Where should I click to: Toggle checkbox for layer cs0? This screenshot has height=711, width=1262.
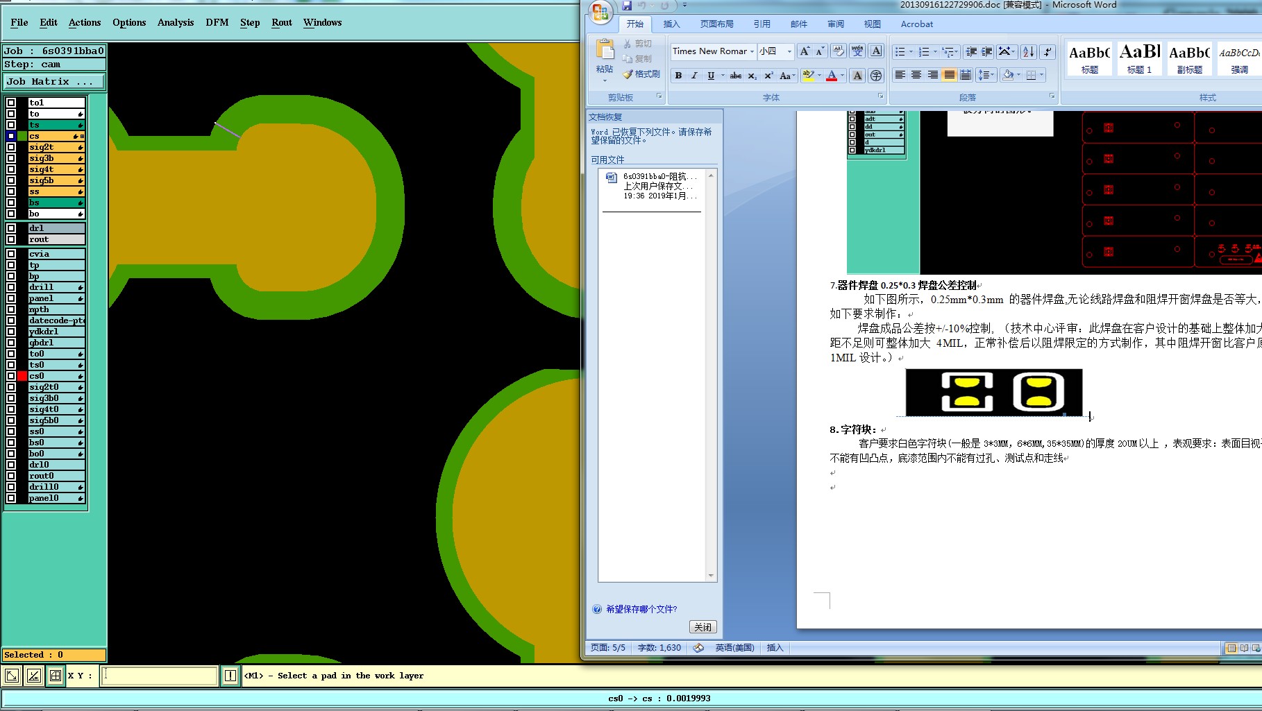[11, 376]
